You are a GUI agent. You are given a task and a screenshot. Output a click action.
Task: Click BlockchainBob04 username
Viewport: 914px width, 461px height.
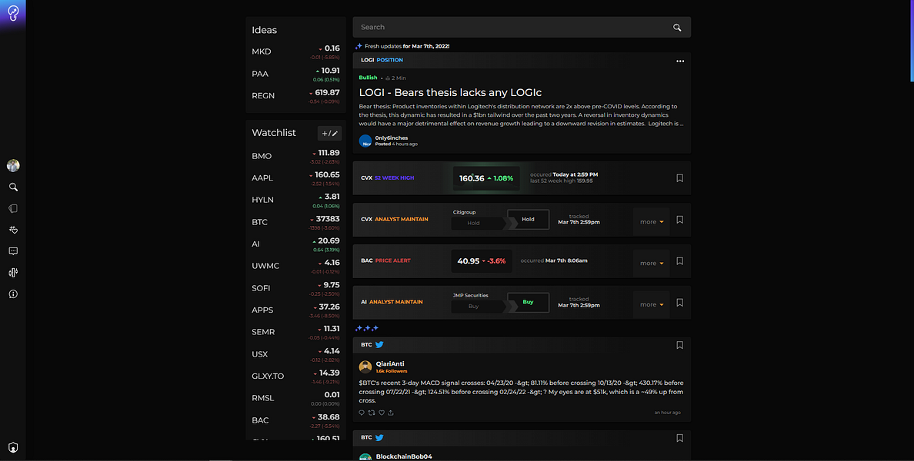[x=404, y=456]
